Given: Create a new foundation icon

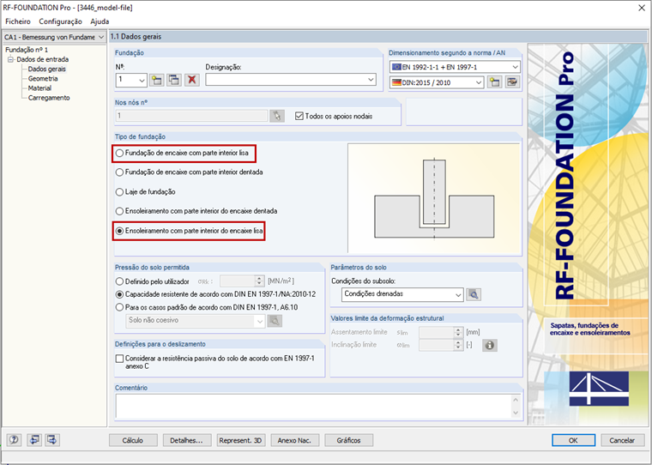Looking at the screenshot, I should coord(157,80).
